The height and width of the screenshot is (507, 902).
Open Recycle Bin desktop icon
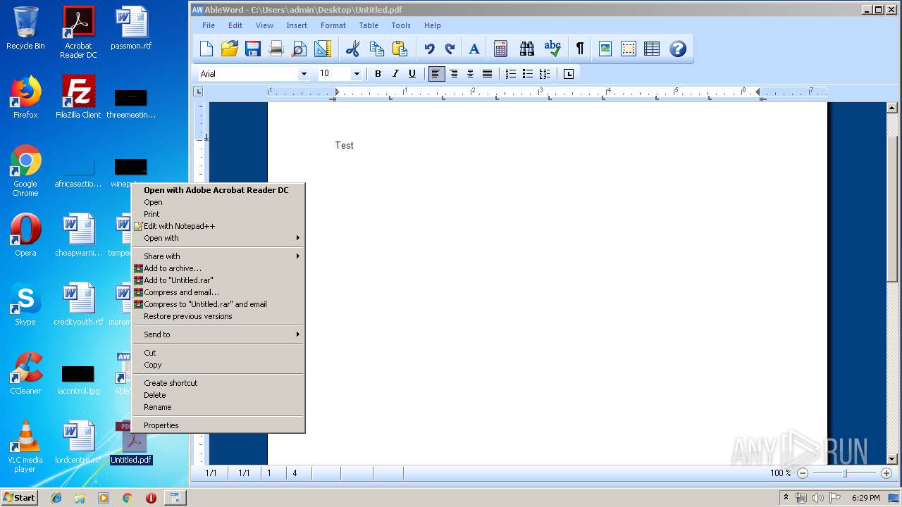click(x=25, y=28)
